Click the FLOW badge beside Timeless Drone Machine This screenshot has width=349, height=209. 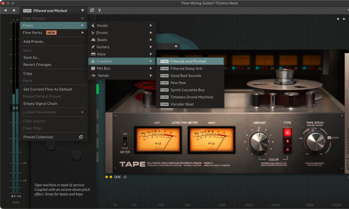(x=164, y=97)
